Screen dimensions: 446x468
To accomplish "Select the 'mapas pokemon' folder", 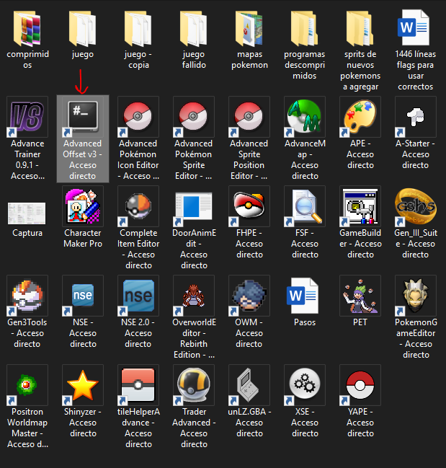I will (249, 29).
